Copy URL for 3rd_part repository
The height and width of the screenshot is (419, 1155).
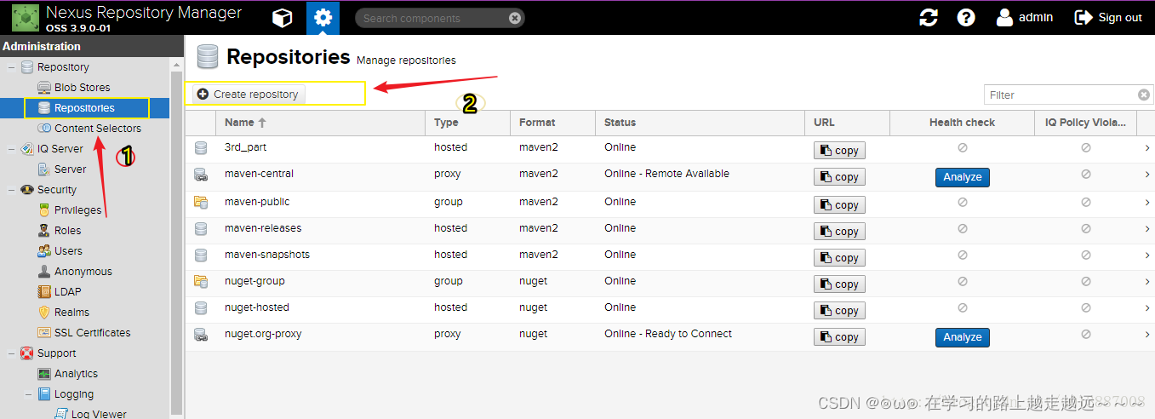(x=839, y=151)
